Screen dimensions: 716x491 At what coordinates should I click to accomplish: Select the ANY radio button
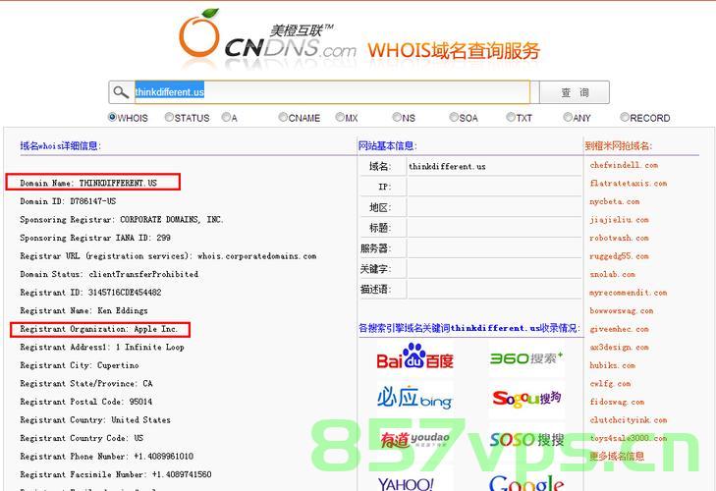pyautogui.click(x=568, y=118)
